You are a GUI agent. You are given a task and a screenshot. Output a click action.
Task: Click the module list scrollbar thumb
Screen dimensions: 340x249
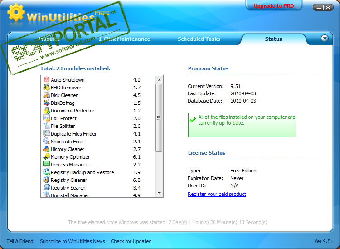[159, 118]
